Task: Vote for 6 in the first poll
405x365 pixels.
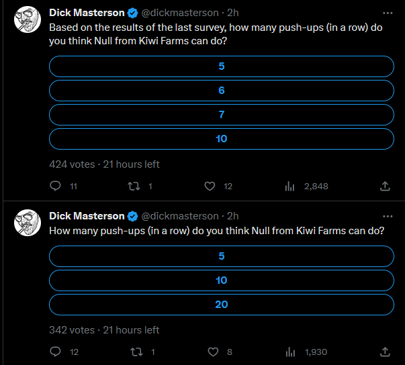Action: tap(222, 90)
